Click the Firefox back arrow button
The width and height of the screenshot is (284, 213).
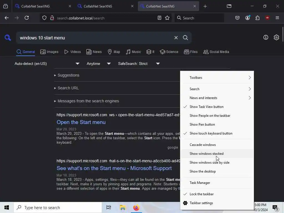tap(7, 18)
